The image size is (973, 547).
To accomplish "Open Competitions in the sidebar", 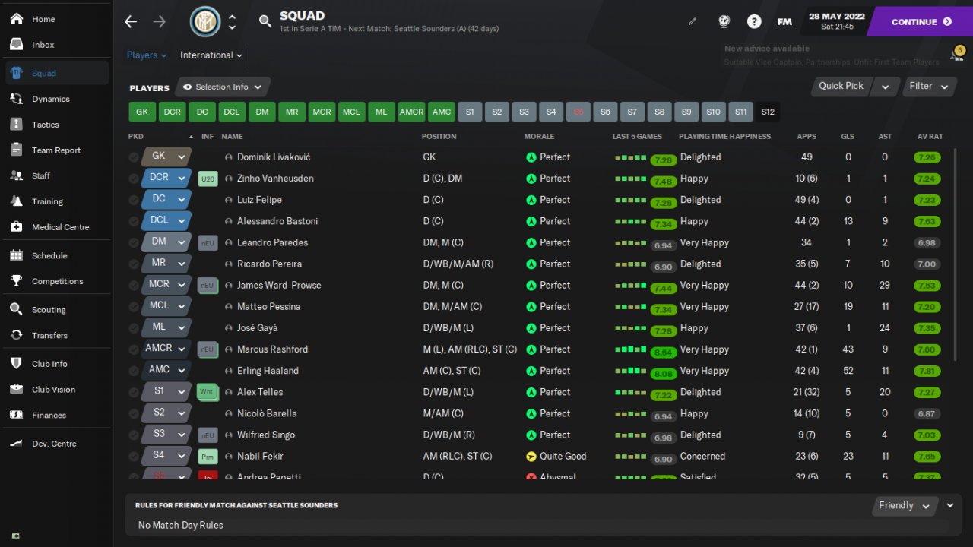I will (57, 281).
